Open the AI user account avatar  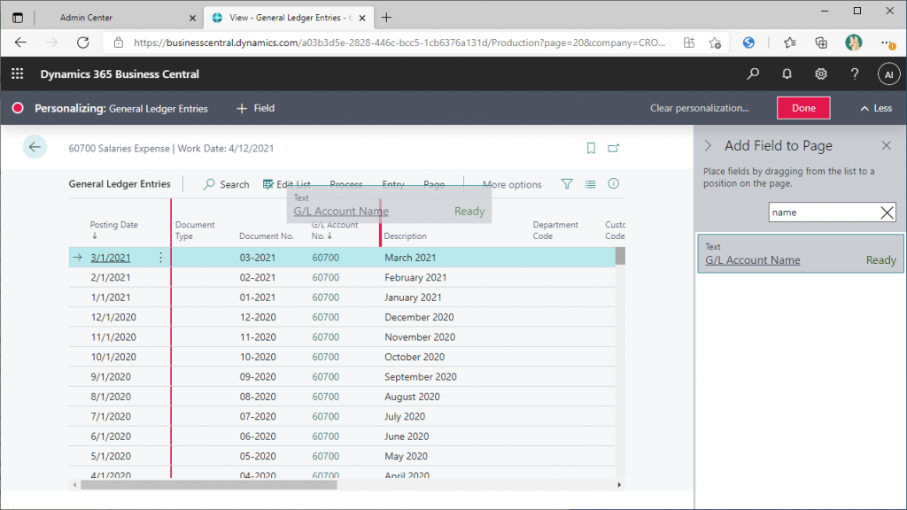point(888,74)
